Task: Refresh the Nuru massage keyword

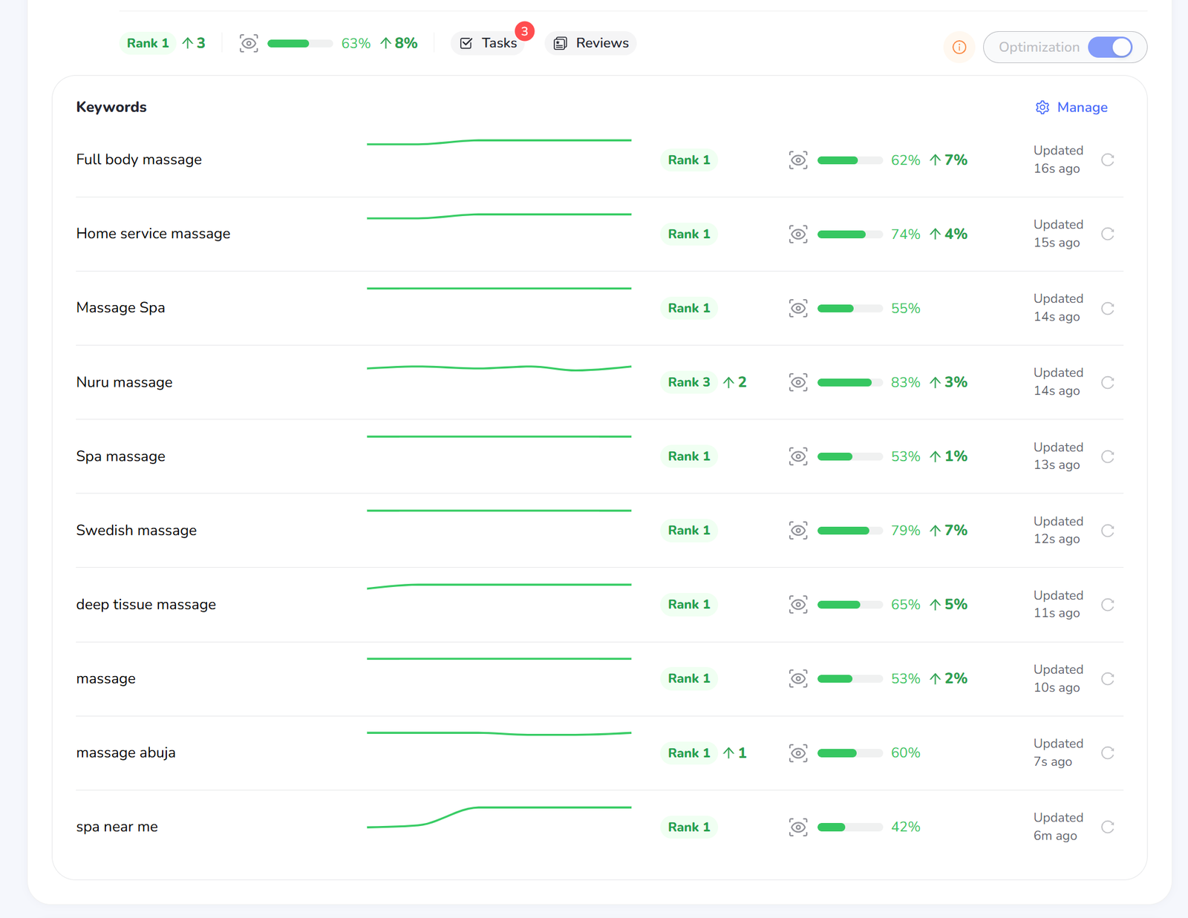Action: pyautogui.click(x=1107, y=382)
